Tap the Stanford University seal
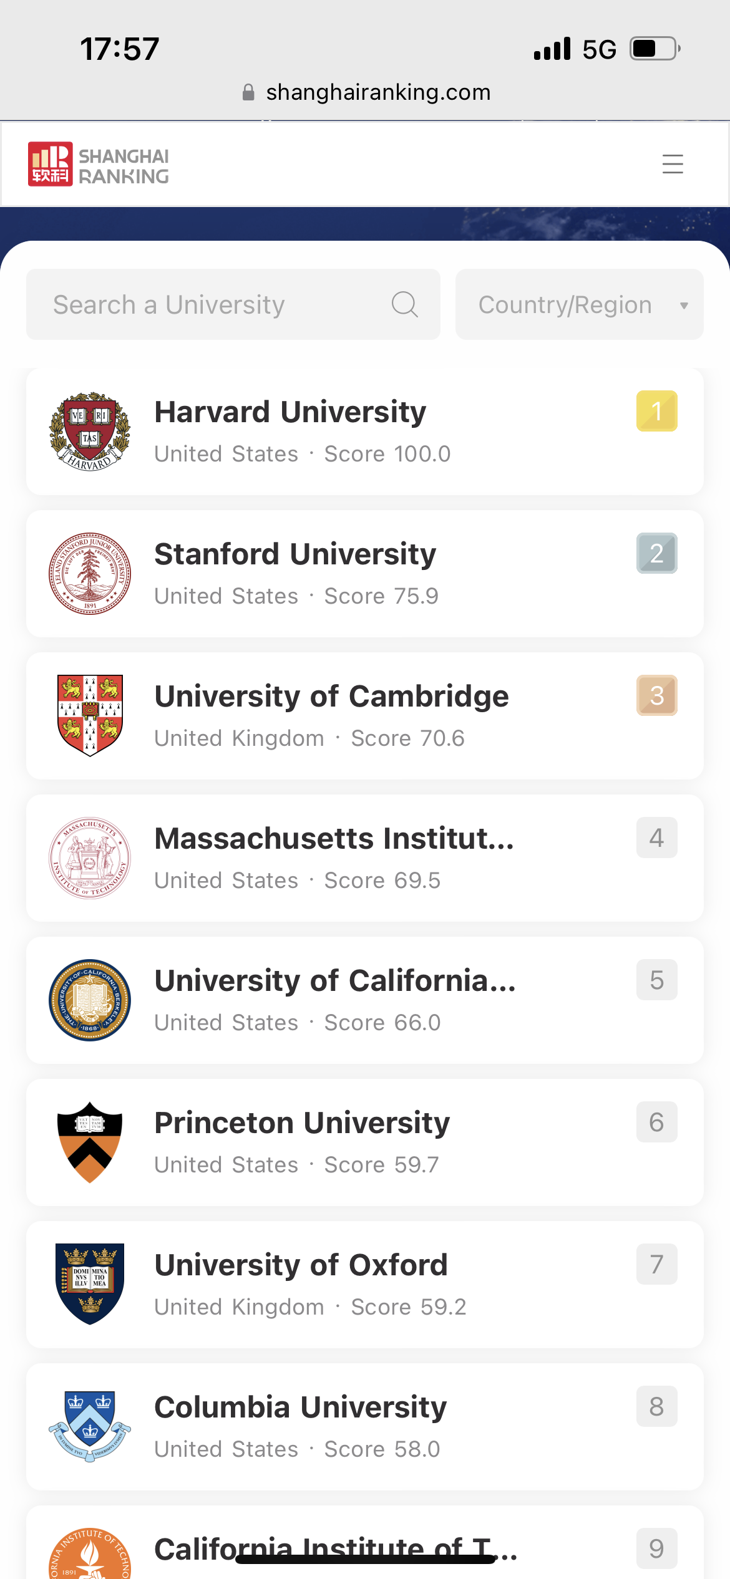 (x=90, y=574)
